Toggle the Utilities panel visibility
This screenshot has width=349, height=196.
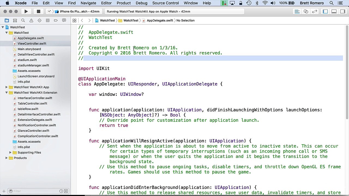342,11
